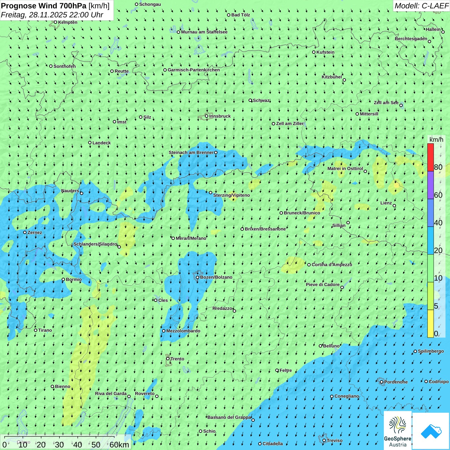The height and width of the screenshot is (450, 450).
Task: Click the Belluno location marker
Action: pyautogui.click(x=320, y=346)
